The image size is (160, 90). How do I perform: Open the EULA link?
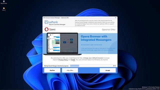click(73, 60)
